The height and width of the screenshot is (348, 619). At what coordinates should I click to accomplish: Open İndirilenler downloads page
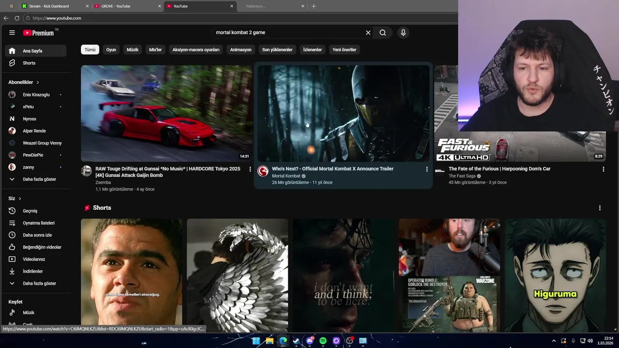tap(36, 271)
